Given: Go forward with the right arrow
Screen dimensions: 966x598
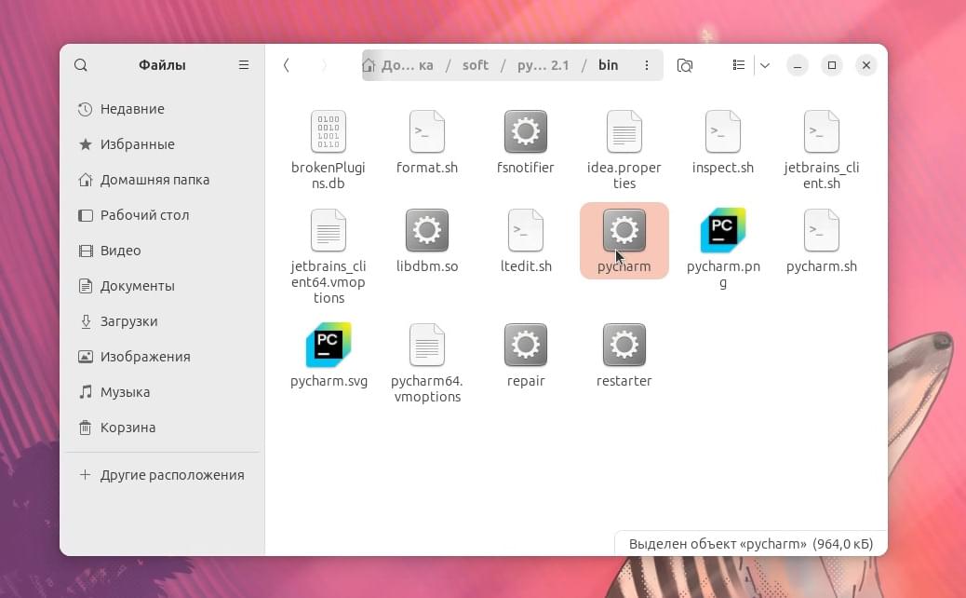Looking at the screenshot, I should point(324,65).
